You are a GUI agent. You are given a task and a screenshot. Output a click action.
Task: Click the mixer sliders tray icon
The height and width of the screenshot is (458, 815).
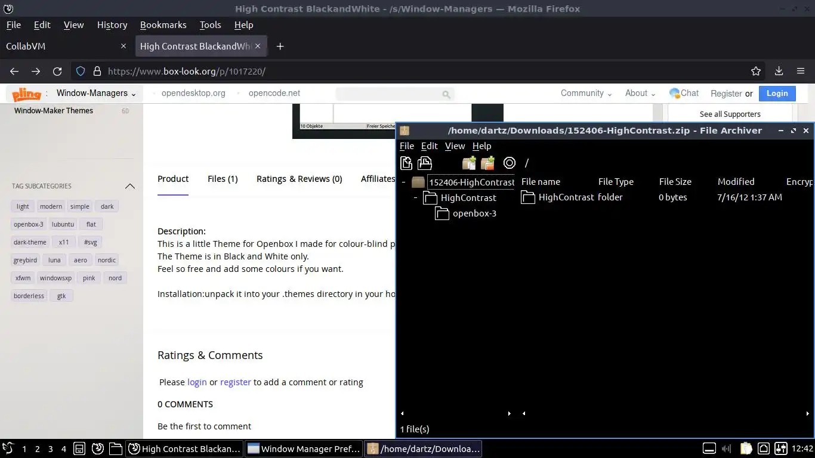781,448
